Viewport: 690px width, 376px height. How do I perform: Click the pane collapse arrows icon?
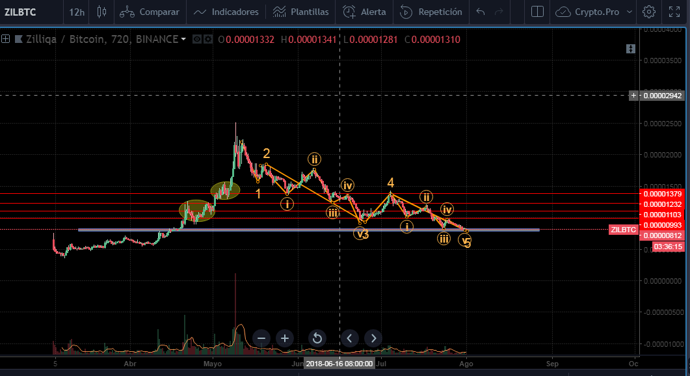point(631,49)
